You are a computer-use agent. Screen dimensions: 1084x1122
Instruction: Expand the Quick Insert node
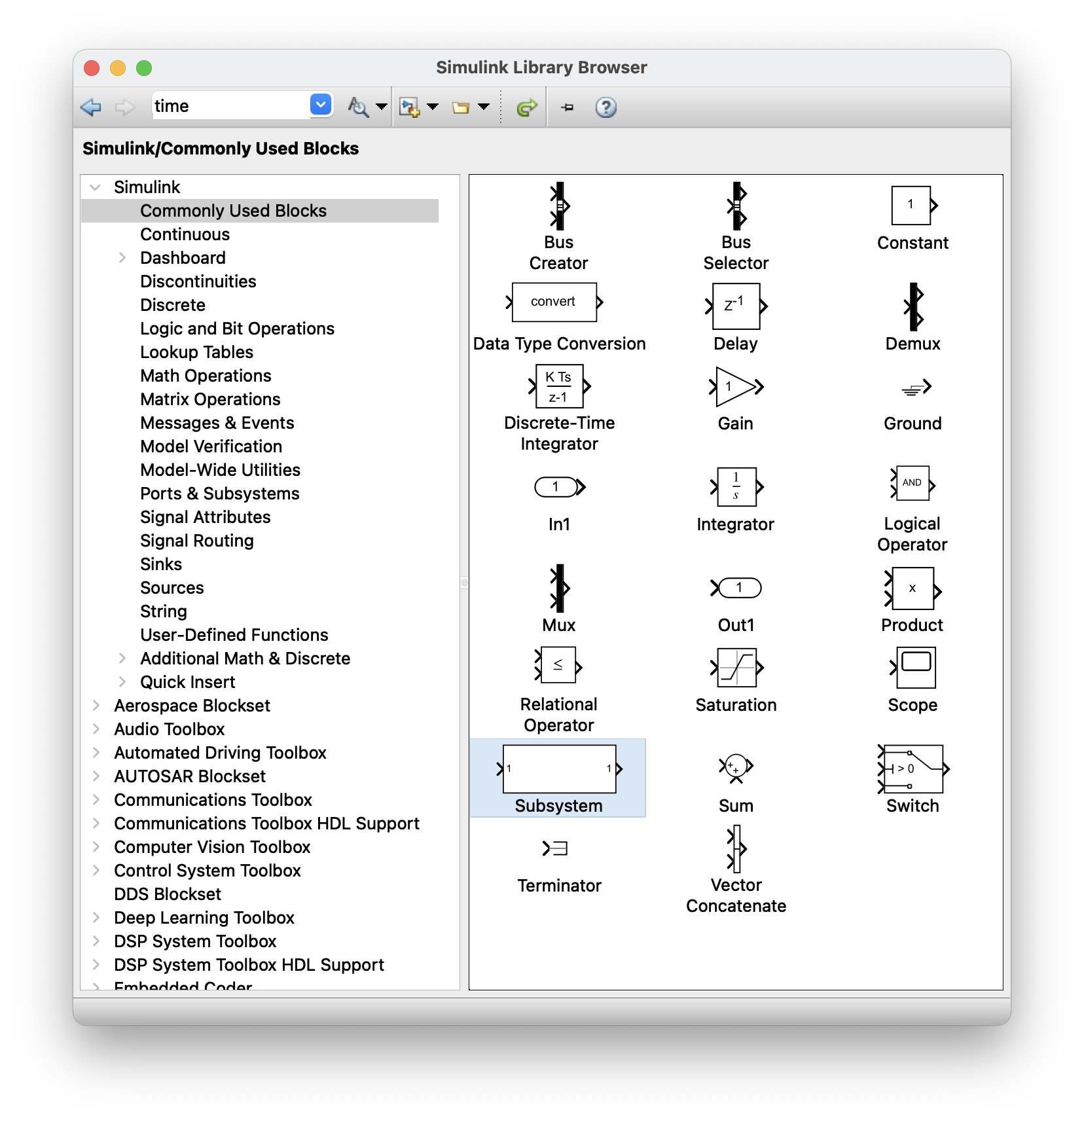[x=122, y=681]
